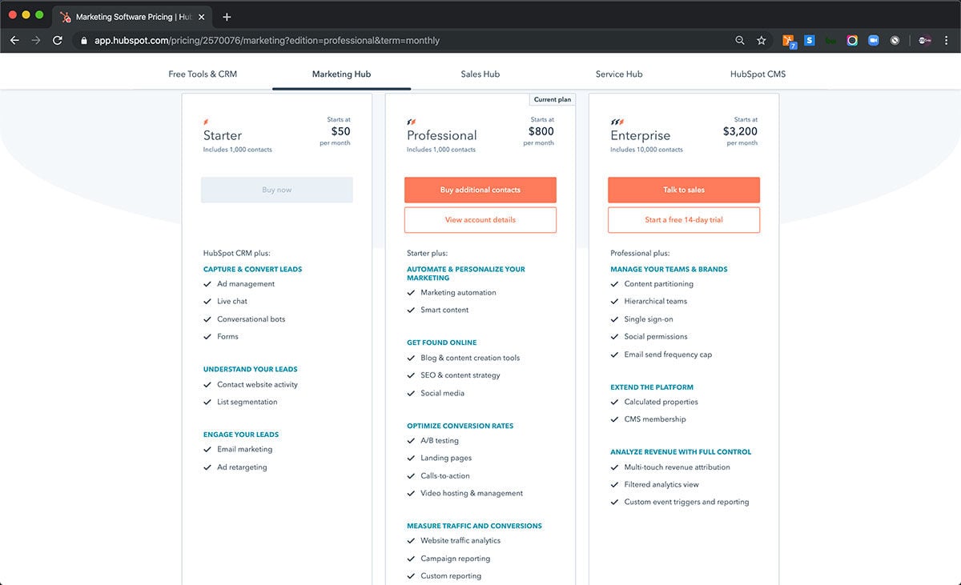The height and width of the screenshot is (585, 961).
Task: Click the grey circular extension icon
Action: (x=895, y=40)
